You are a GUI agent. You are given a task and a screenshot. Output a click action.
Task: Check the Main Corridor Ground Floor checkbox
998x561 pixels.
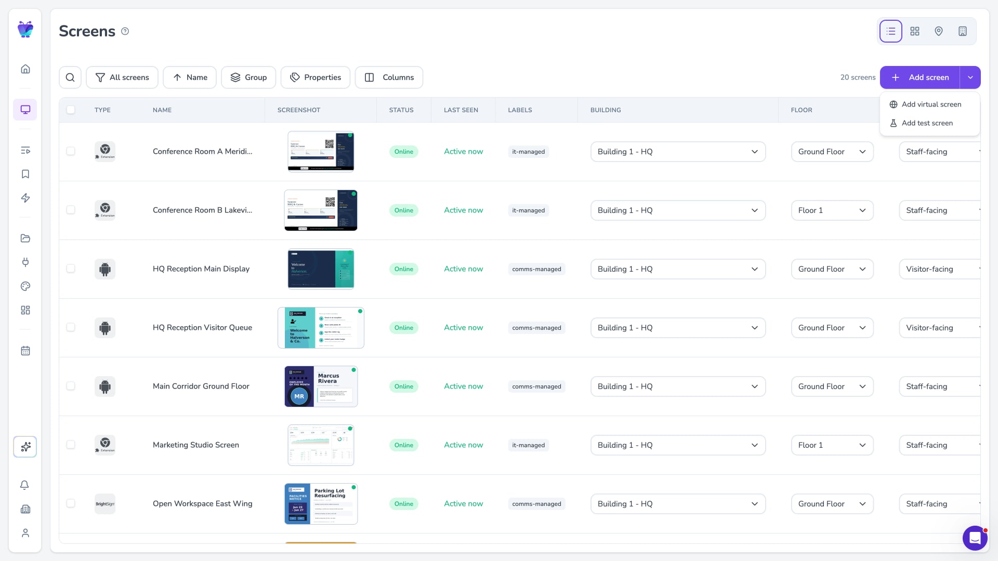pyautogui.click(x=71, y=386)
